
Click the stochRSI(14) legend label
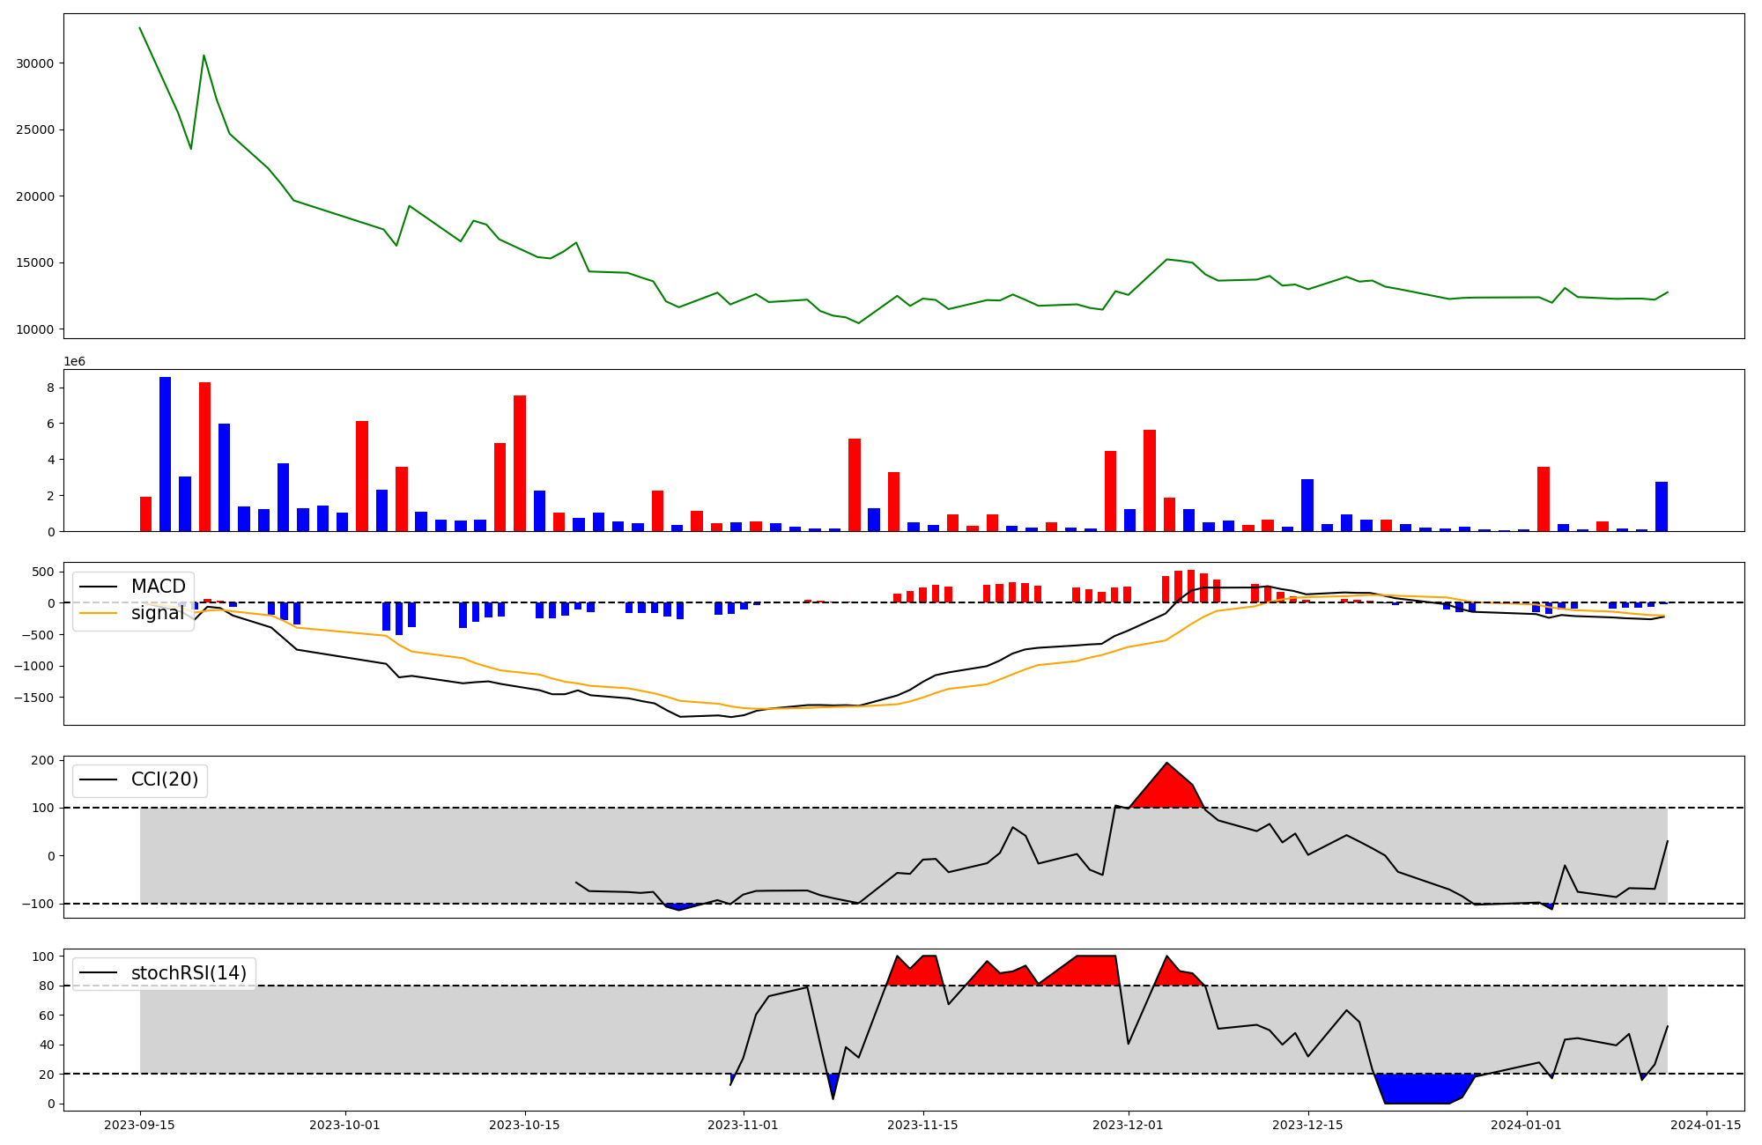tap(189, 973)
